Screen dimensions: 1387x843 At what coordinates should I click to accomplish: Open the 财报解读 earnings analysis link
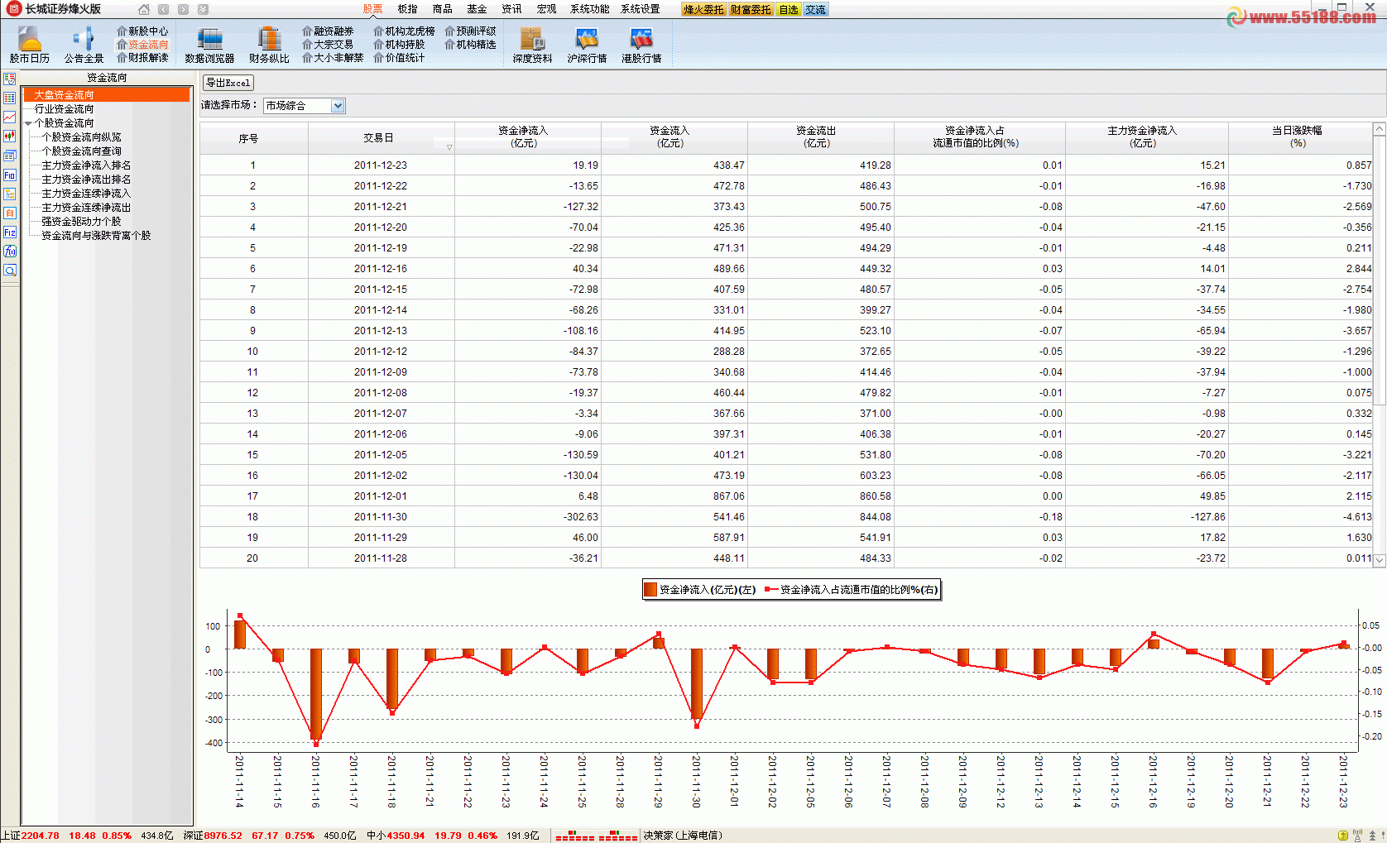(x=143, y=58)
